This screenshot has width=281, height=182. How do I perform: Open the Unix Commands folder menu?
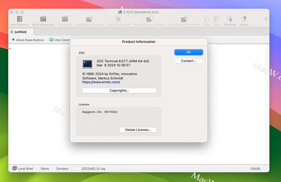click(60, 40)
